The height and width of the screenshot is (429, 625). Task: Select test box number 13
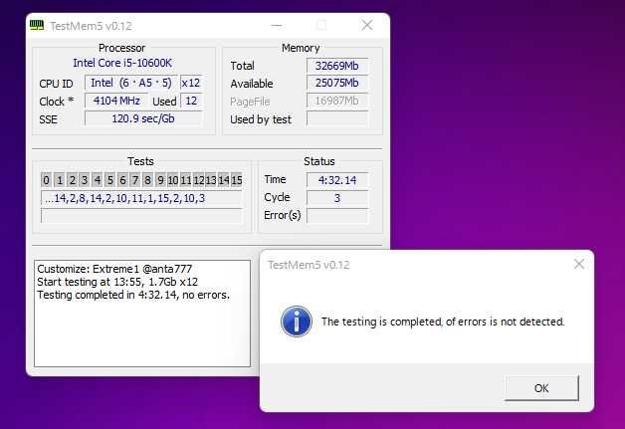coord(211,180)
